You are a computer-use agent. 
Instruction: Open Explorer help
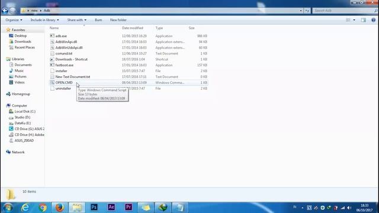374,20
